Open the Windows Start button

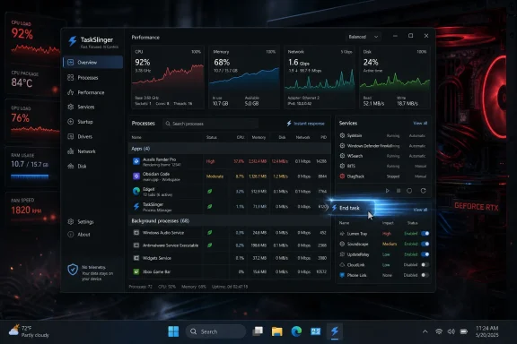pos(173,331)
